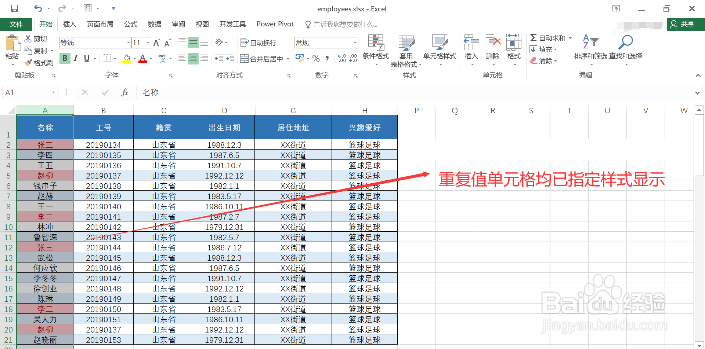Switch to 公式 ribbon tab

tap(130, 24)
